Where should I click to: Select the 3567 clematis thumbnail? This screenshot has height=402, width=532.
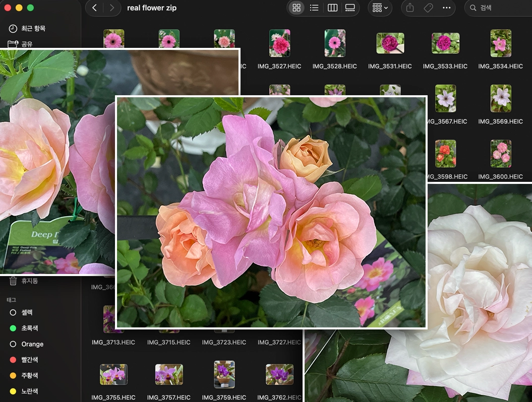[445, 98]
